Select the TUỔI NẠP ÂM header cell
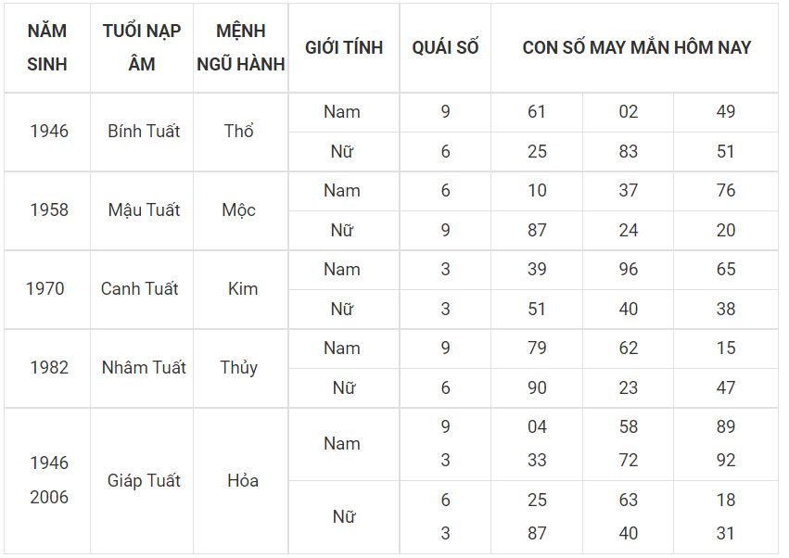The width and height of the screenshot is (789, 558). pyautogui.click(x=142, y=47)
